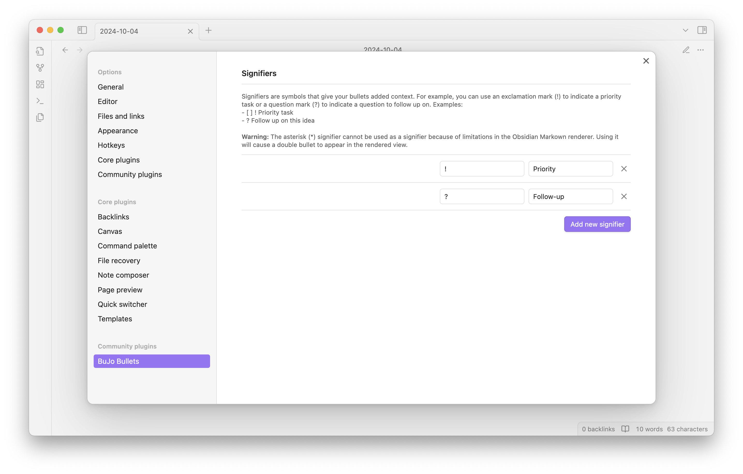Open Appearance settings section
Viewport: 743px width, 474px height.
tap(118, 131)
